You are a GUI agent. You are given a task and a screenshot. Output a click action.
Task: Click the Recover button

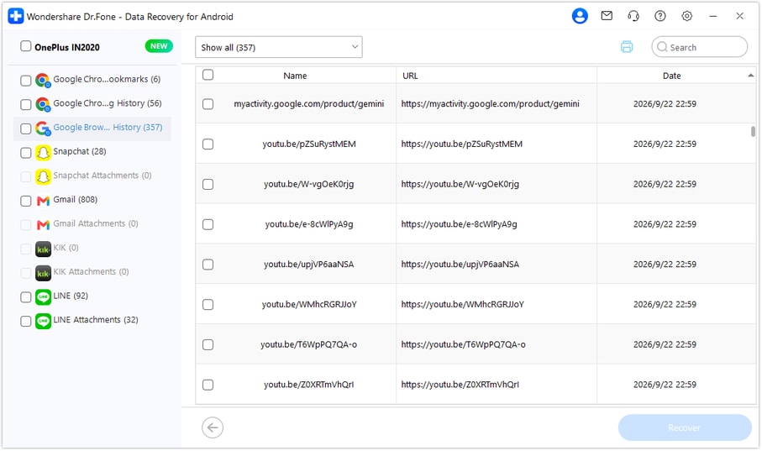tap(685, 427)
